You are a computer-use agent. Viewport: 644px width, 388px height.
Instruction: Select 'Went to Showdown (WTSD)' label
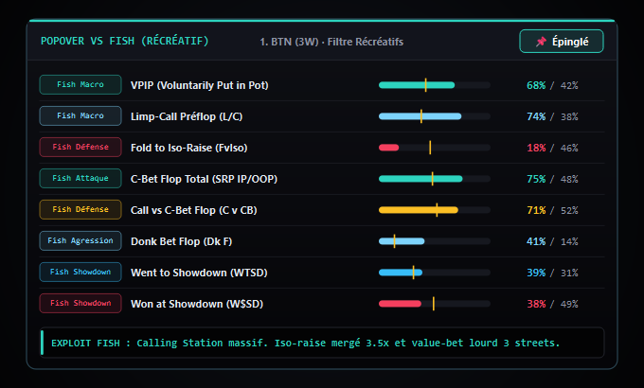199,273
